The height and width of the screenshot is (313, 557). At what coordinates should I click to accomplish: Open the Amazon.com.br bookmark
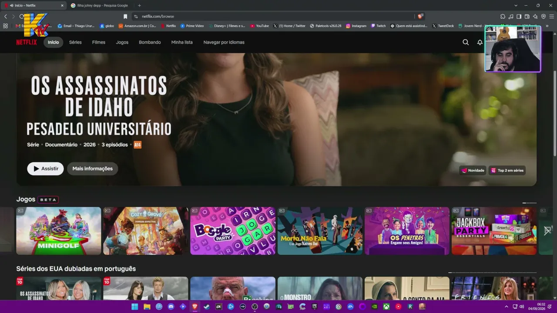pos(137,26)
